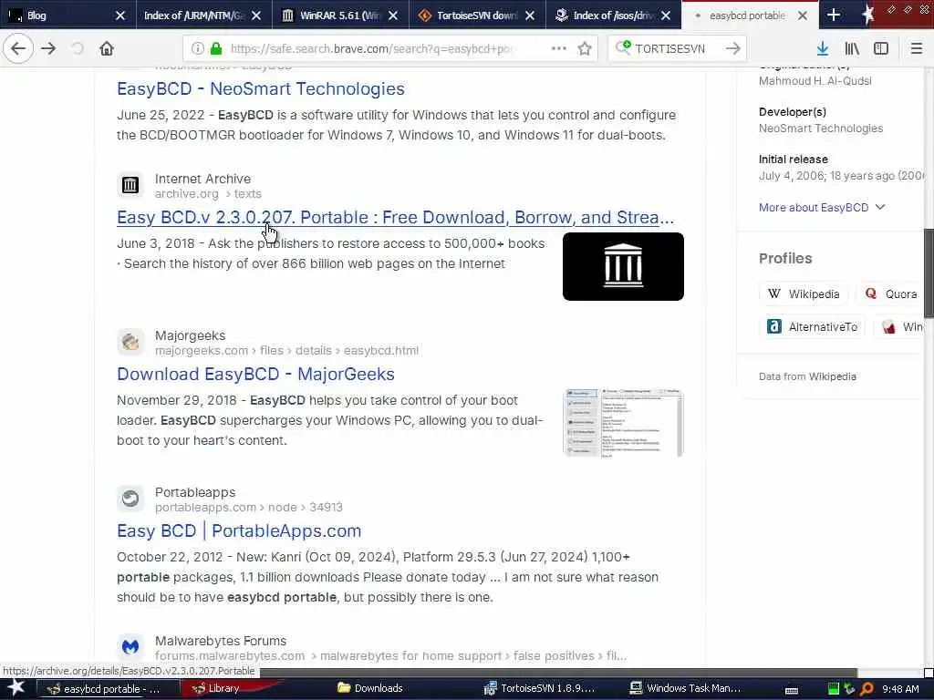Open the Quora profile button
The width and height of the screenshot is (934, 700).
point(892,293)
